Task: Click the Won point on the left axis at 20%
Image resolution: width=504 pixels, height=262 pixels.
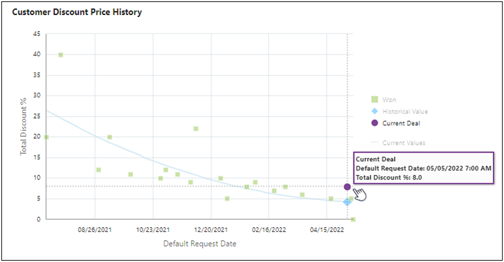Action: pyautogui.click(x=46, y=137)
